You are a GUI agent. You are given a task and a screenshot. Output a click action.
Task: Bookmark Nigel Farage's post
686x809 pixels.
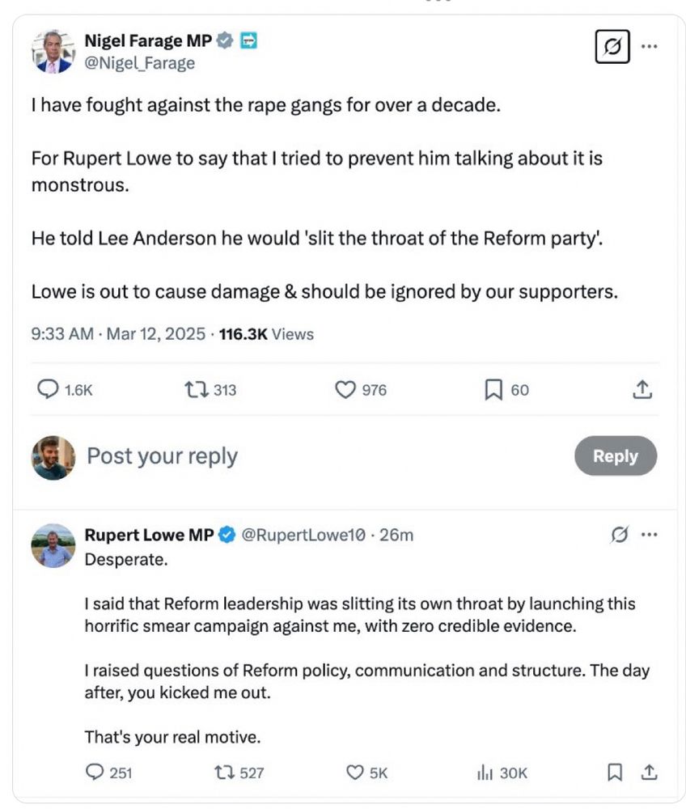pos(493,390)
